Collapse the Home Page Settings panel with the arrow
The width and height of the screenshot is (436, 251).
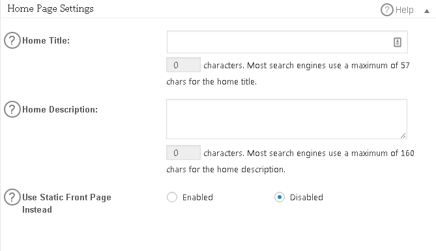pos(427,11)
